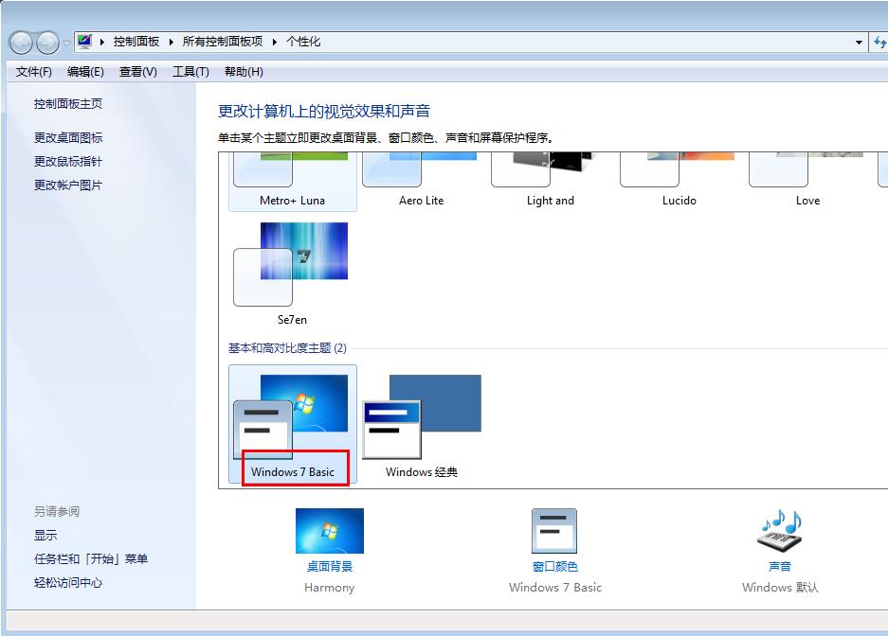
Task: Click the Back navigation arrow button
Action: [x=21, y=43]
